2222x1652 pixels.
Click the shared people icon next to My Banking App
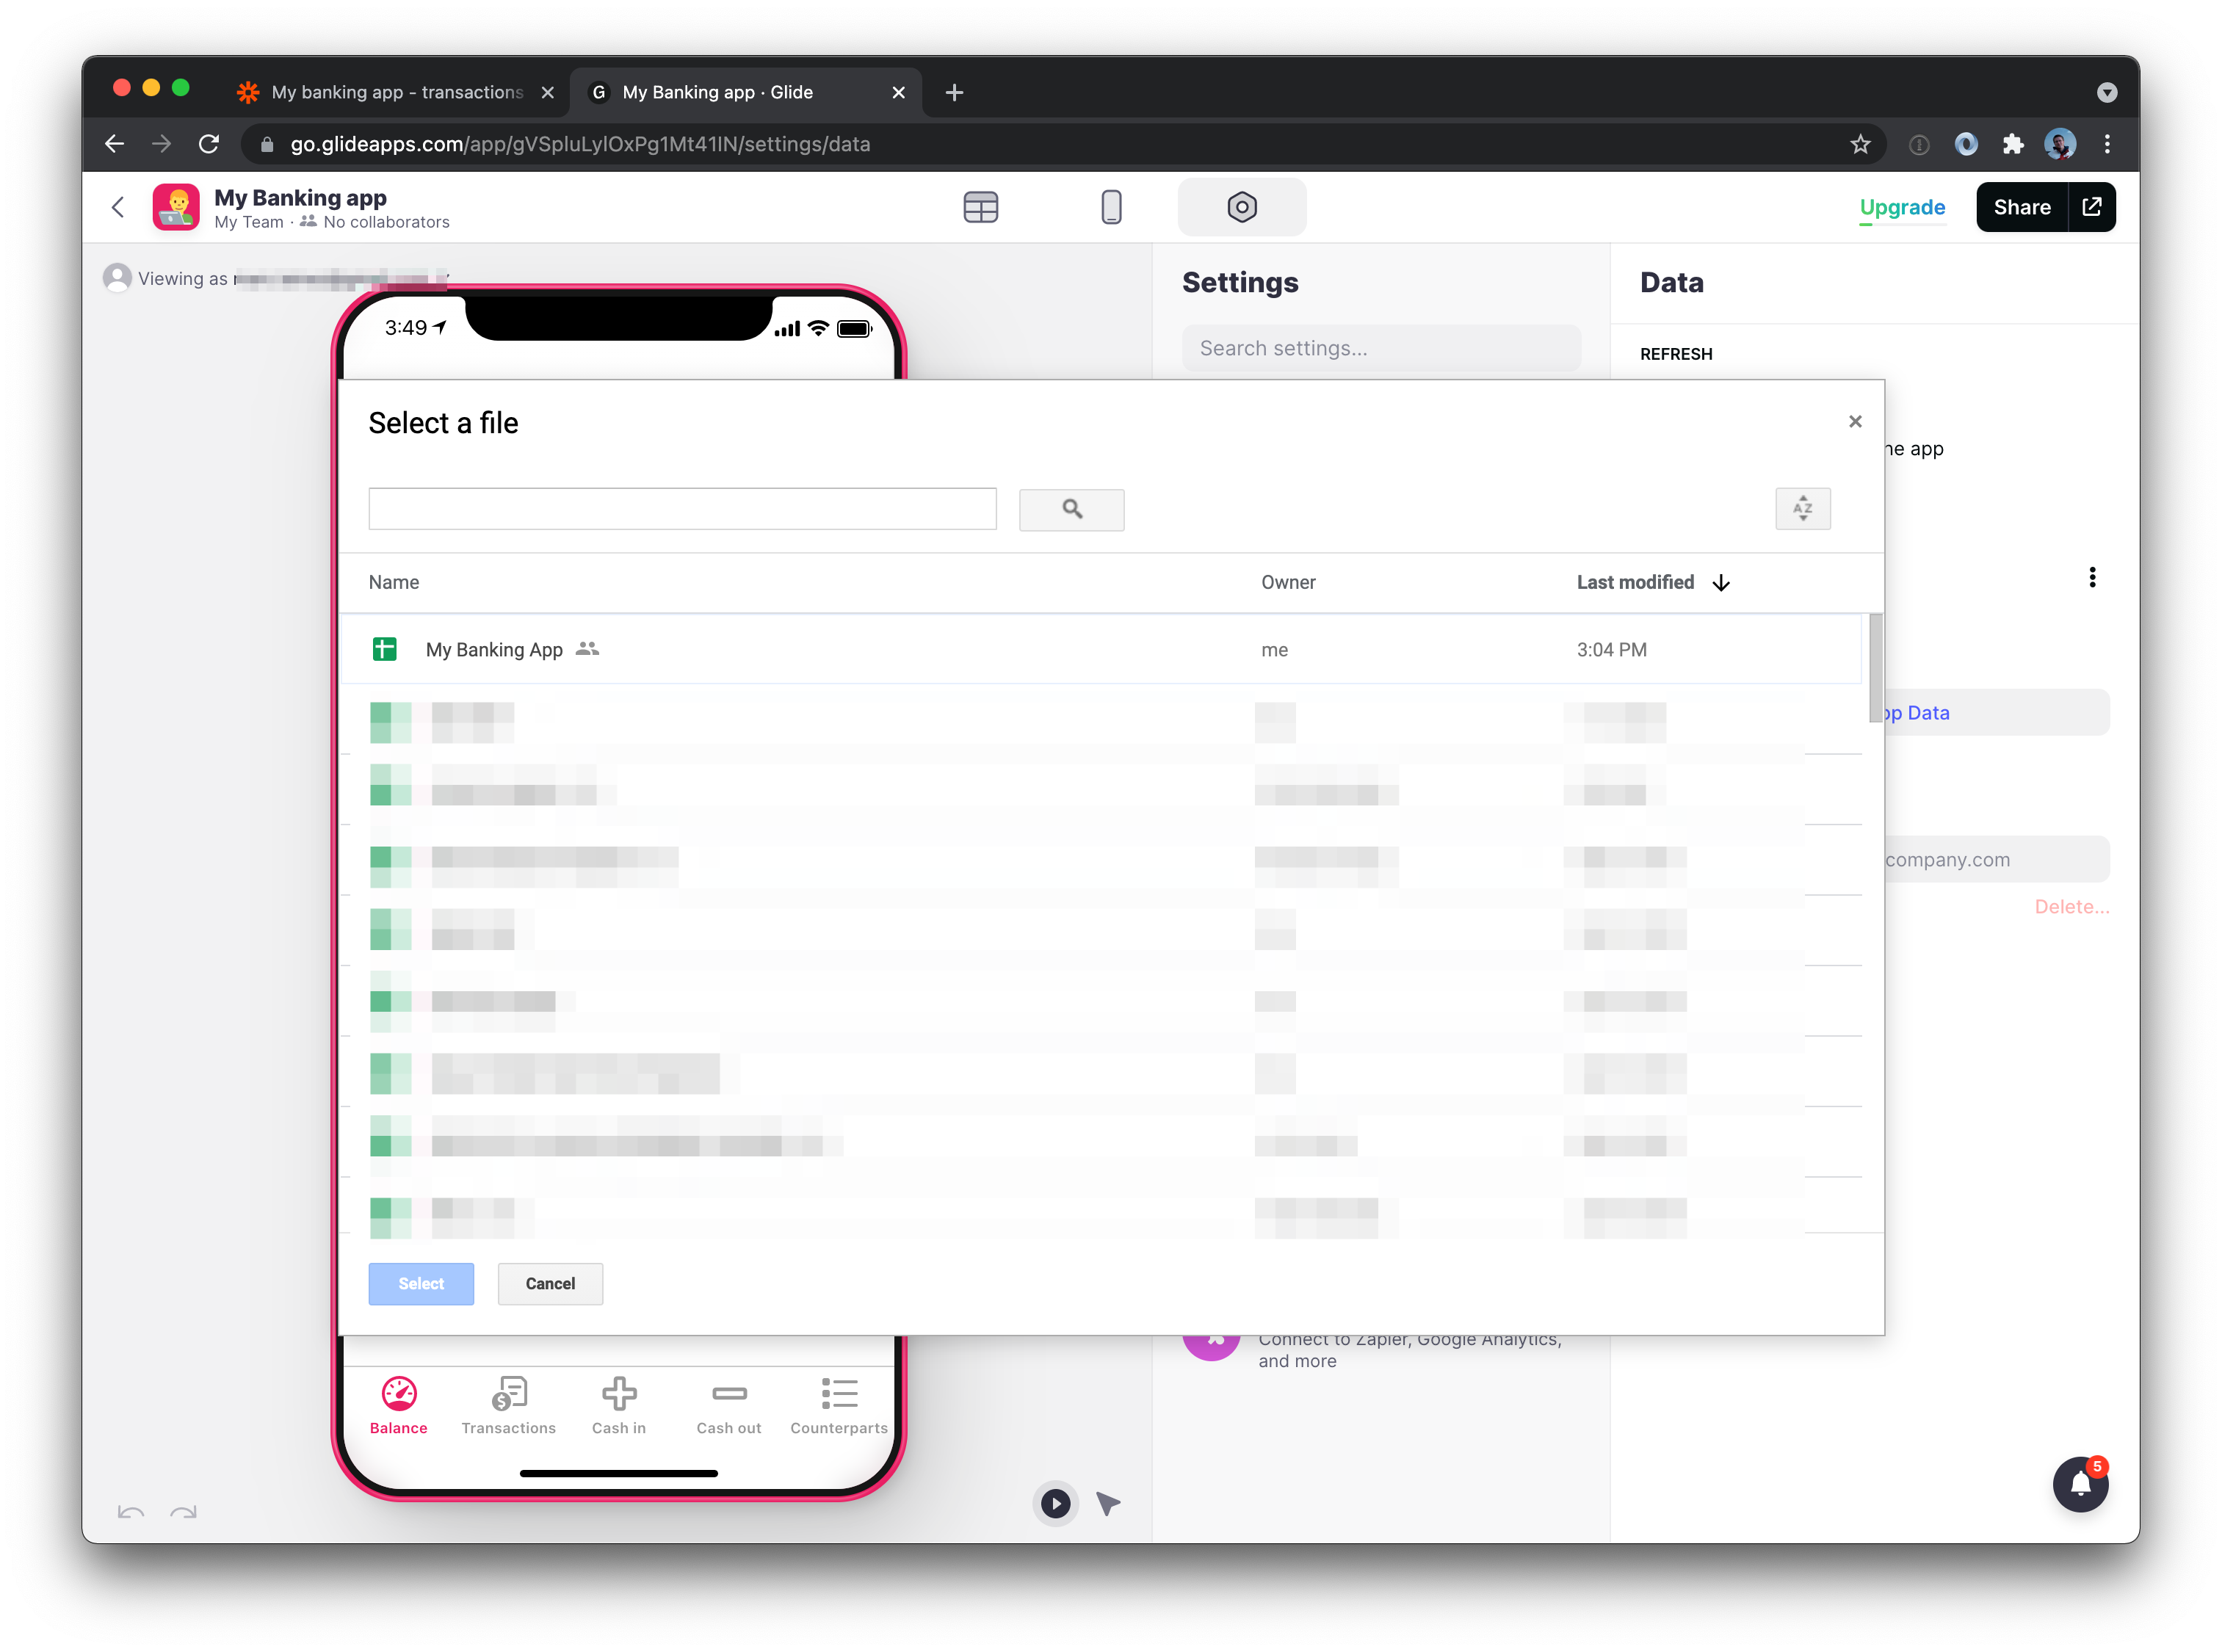(x=588, y=649)
